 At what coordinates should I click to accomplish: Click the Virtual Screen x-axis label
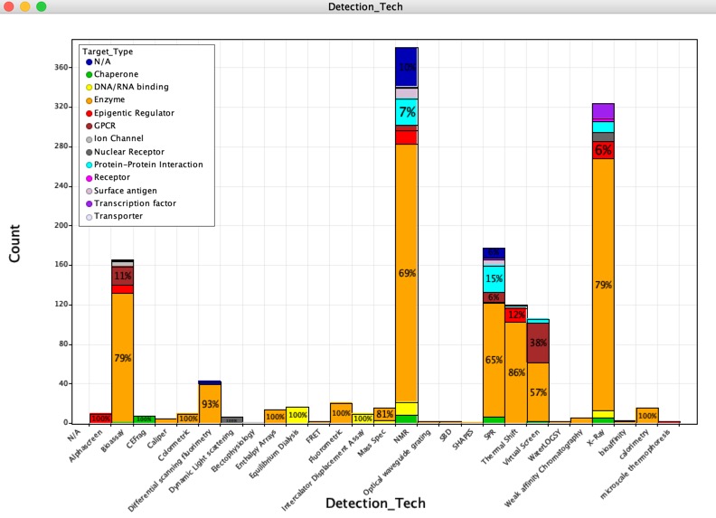522,447
